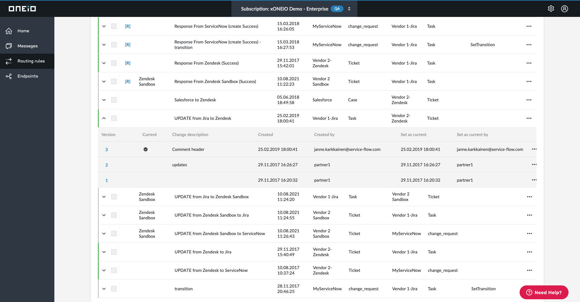Expand Response From Zendesk (Success) row

point(104,63)
